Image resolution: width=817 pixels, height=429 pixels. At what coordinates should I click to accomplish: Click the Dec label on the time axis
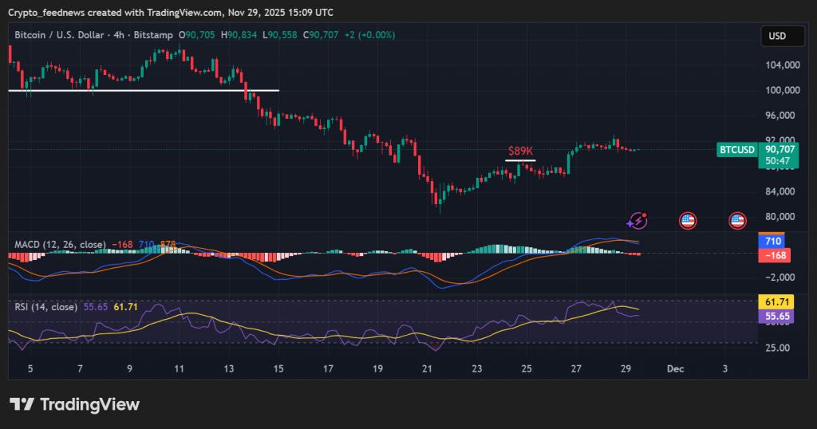(675, 369)
